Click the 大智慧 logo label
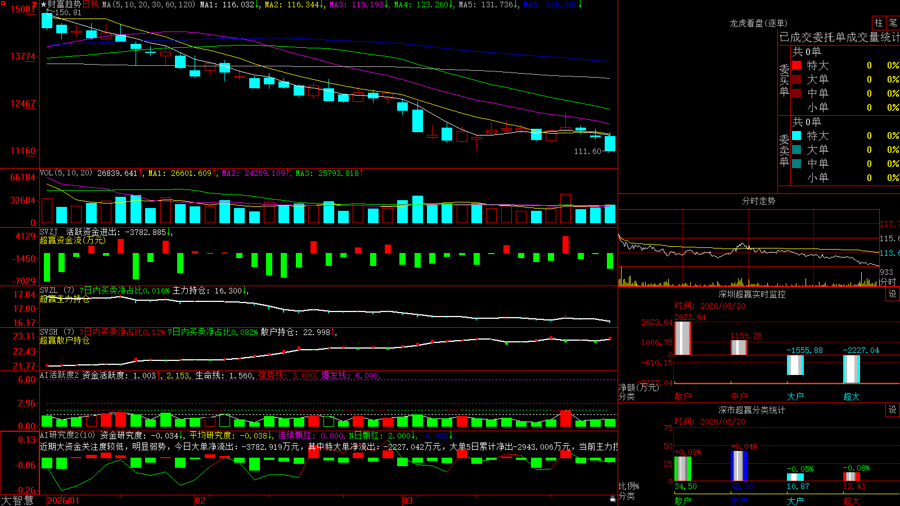The width and height of the screenshot is (900, 506). pos(17,500)
